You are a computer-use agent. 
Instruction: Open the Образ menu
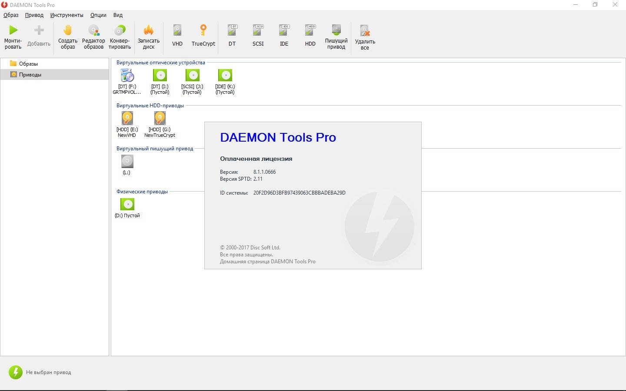(11, 15)
